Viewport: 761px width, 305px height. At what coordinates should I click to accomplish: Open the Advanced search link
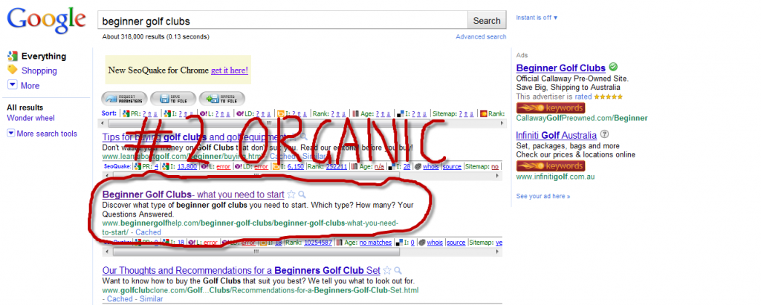point(481,37)
